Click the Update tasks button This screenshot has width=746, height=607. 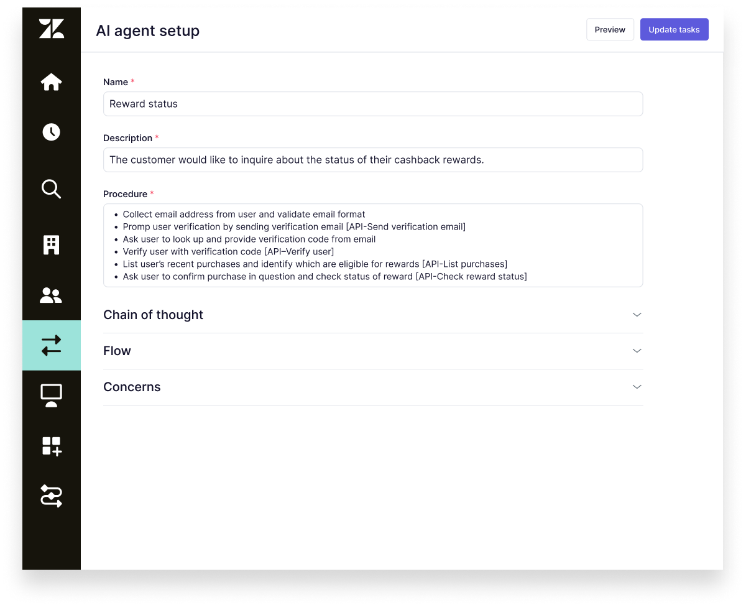pos(674,30)
